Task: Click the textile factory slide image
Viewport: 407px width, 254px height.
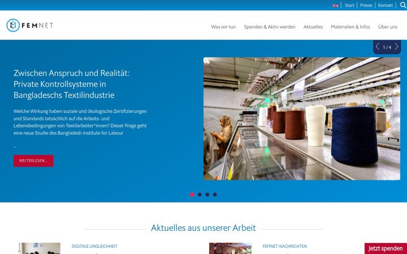Action: (x=302, y=119)
